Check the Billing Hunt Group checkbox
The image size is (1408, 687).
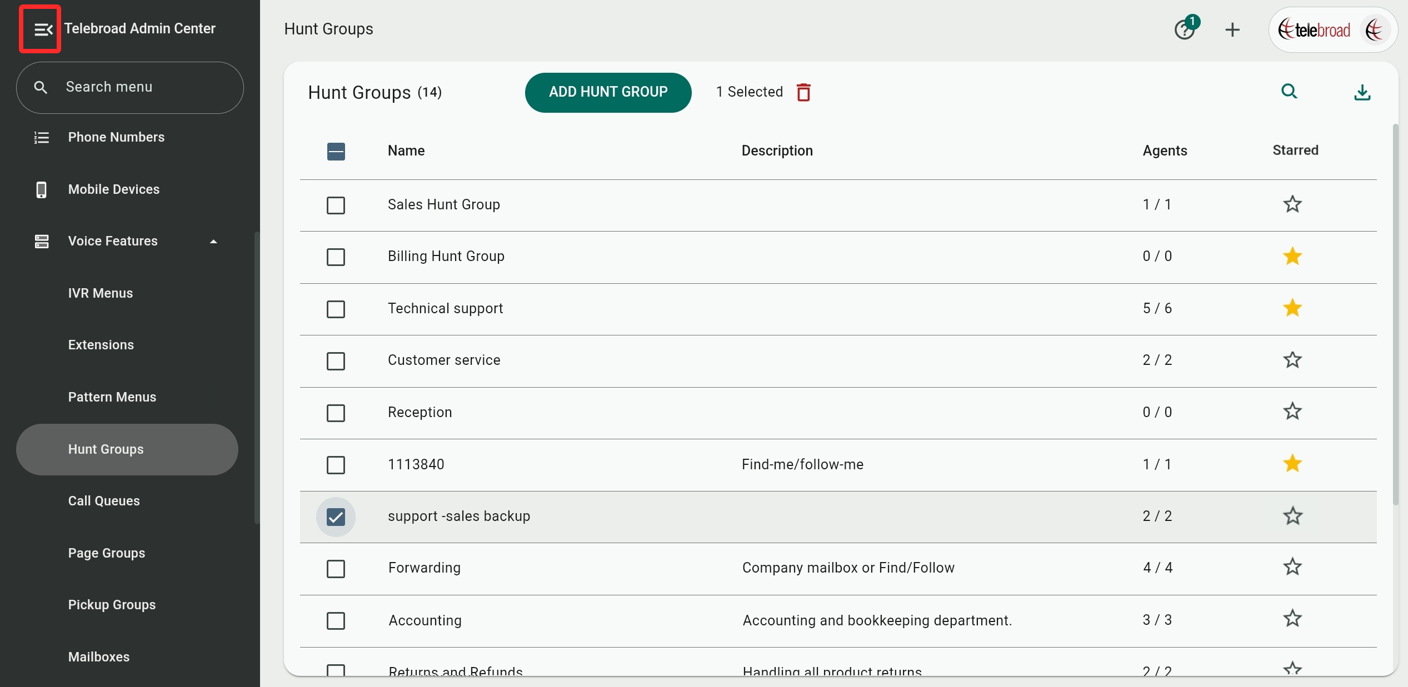click(x=336, y=257)
